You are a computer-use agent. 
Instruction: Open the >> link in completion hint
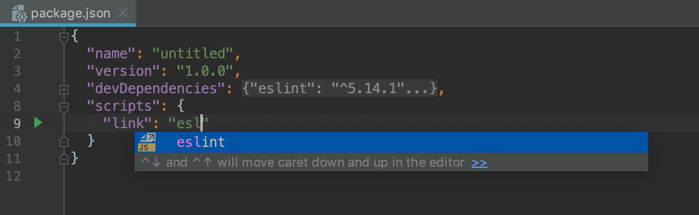[479, 163]
